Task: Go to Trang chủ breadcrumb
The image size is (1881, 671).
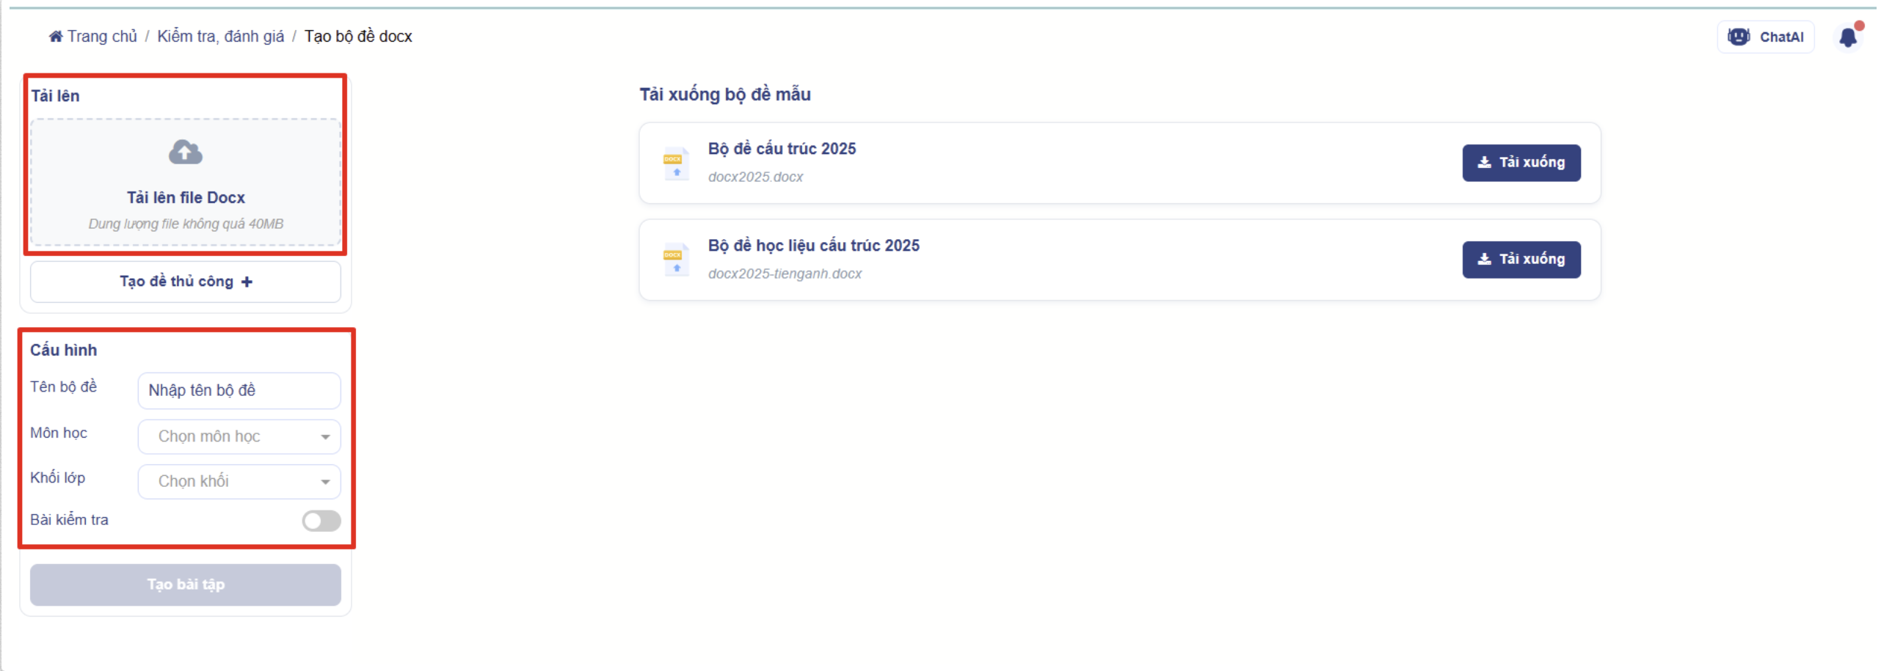Action: [x=102, y=37]
